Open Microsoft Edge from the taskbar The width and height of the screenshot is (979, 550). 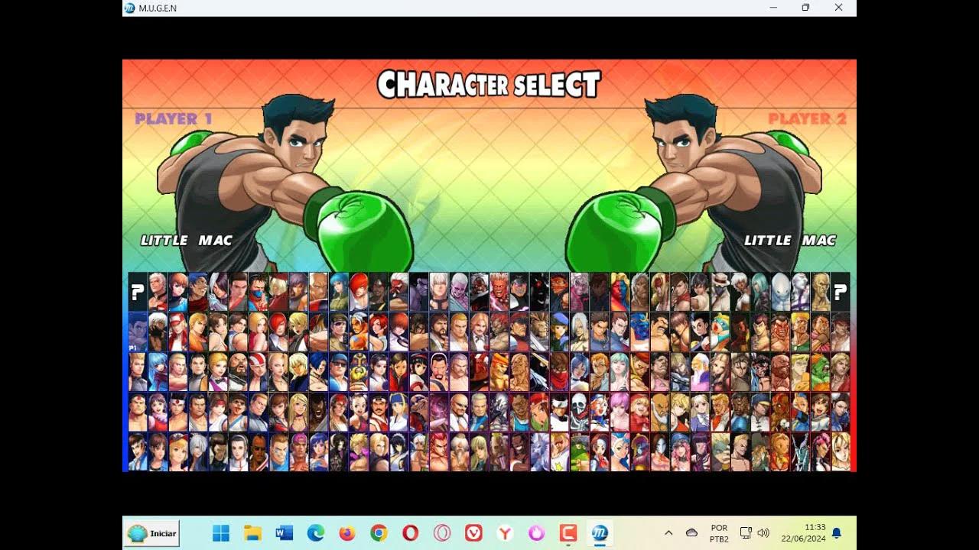(x=315, y=533)
